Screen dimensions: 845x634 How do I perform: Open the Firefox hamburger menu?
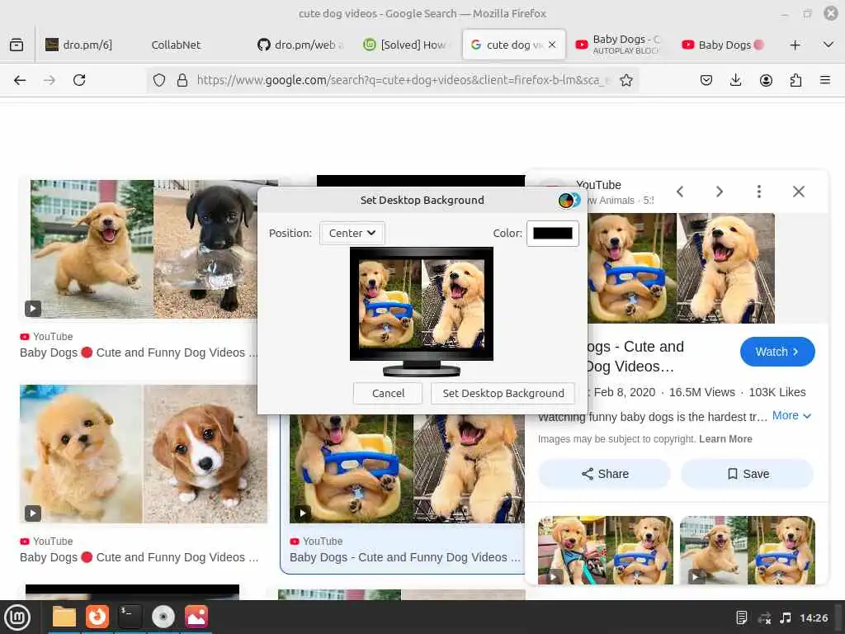point(825,80)
